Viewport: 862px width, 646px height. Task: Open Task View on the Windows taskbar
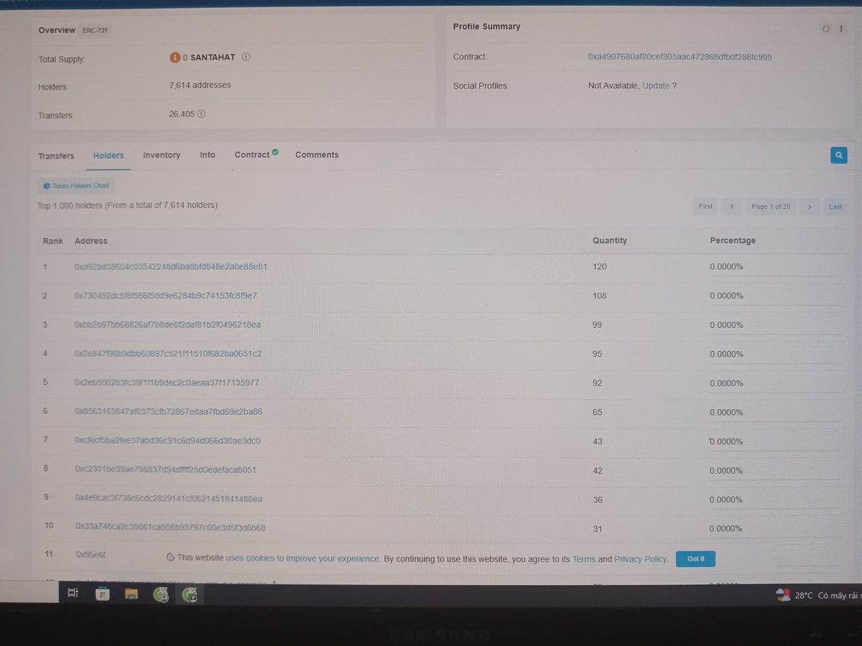[73, 594]
